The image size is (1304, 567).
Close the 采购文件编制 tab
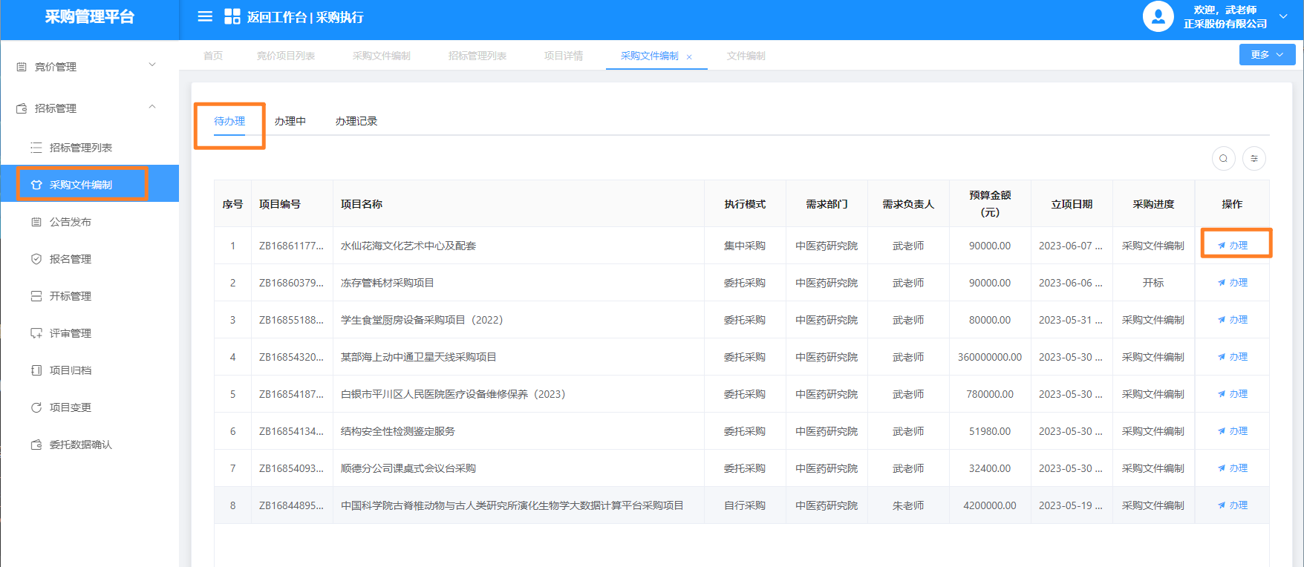[689, 57]
